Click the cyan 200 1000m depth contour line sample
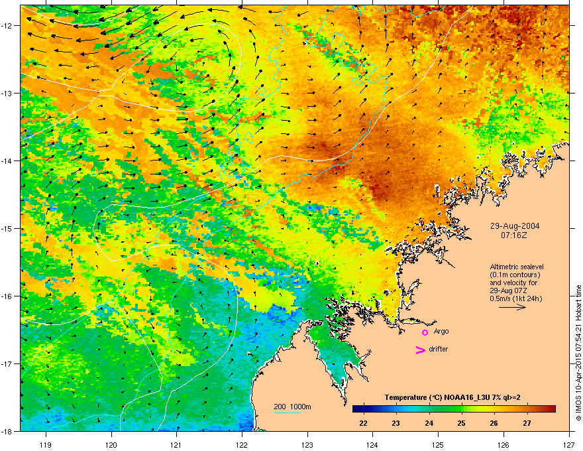The height and width of the screenshot is (451, 583). [287, 413]
